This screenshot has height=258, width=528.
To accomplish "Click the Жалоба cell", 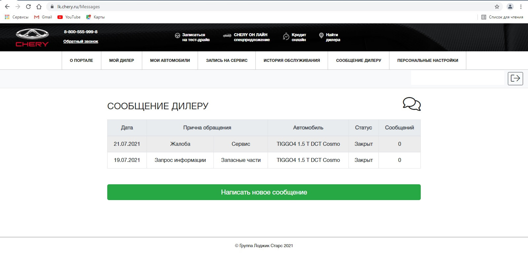I will coord(180,144).
